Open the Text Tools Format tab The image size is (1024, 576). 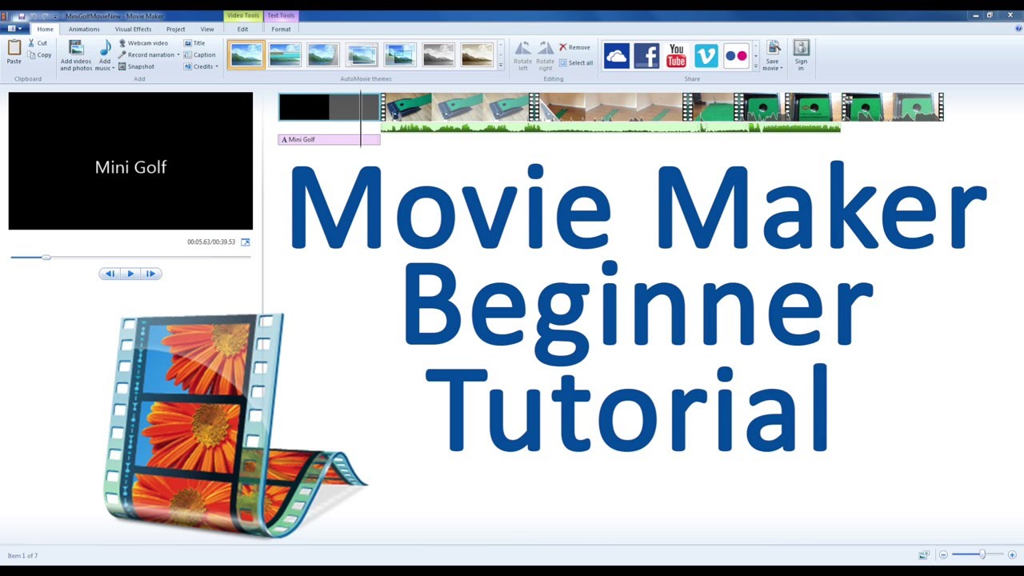(281, 29)
